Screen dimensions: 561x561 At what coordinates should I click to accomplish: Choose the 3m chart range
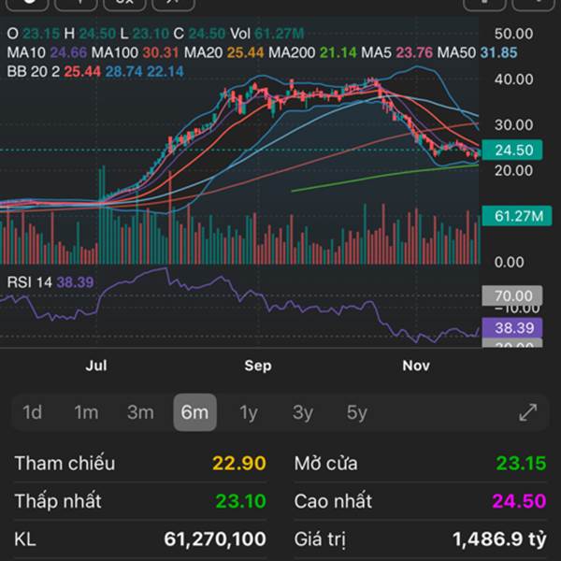point(140,412)
